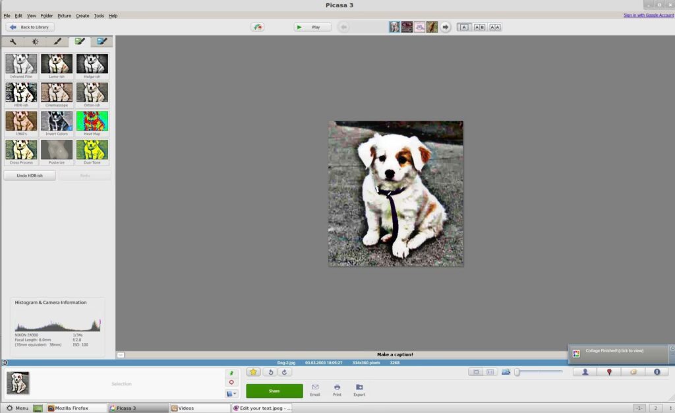Screen dimensions: 675x413
Task: Open the Tuning tab with sun icon
Action: 35,42
